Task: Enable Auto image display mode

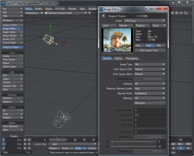Action: click(139, 46)
